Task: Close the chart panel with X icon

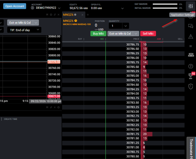Action: pyautogui.click(x=58, y=15)
